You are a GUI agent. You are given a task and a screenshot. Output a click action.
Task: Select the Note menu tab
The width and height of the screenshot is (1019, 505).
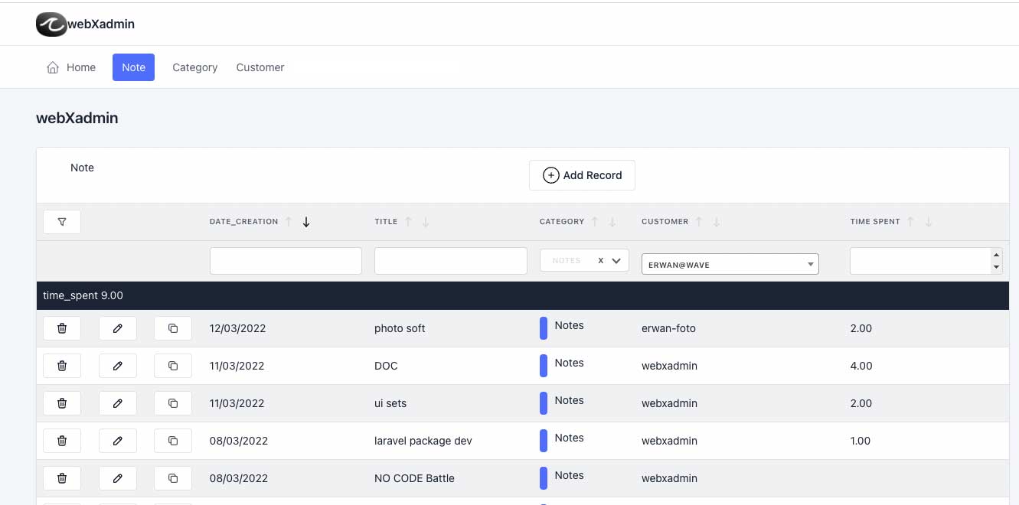click(x=133, y=67)
